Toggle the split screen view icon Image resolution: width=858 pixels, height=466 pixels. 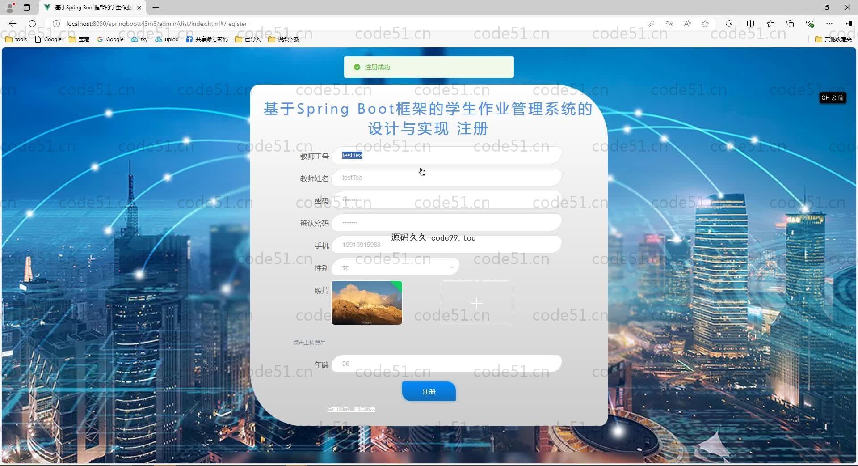click(x=750, y=24)
